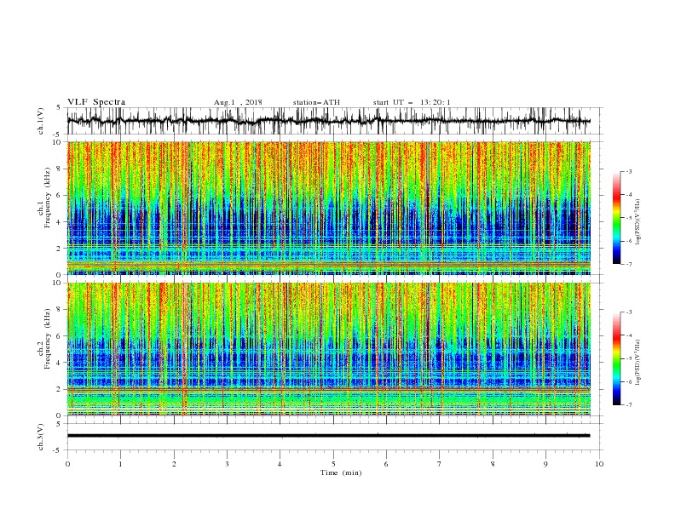
Task: Click the color scale bar beside ch.2 spectrogram
Action: coord(616,358)
